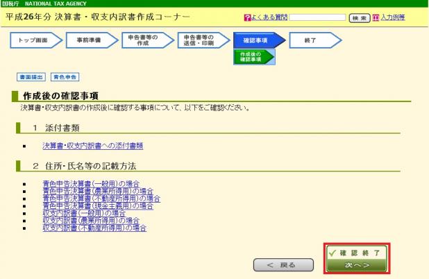This screenshot has height=279, width=429.
Task: Click the 確認終了 次へ button
Action: [x=355, y=258]
